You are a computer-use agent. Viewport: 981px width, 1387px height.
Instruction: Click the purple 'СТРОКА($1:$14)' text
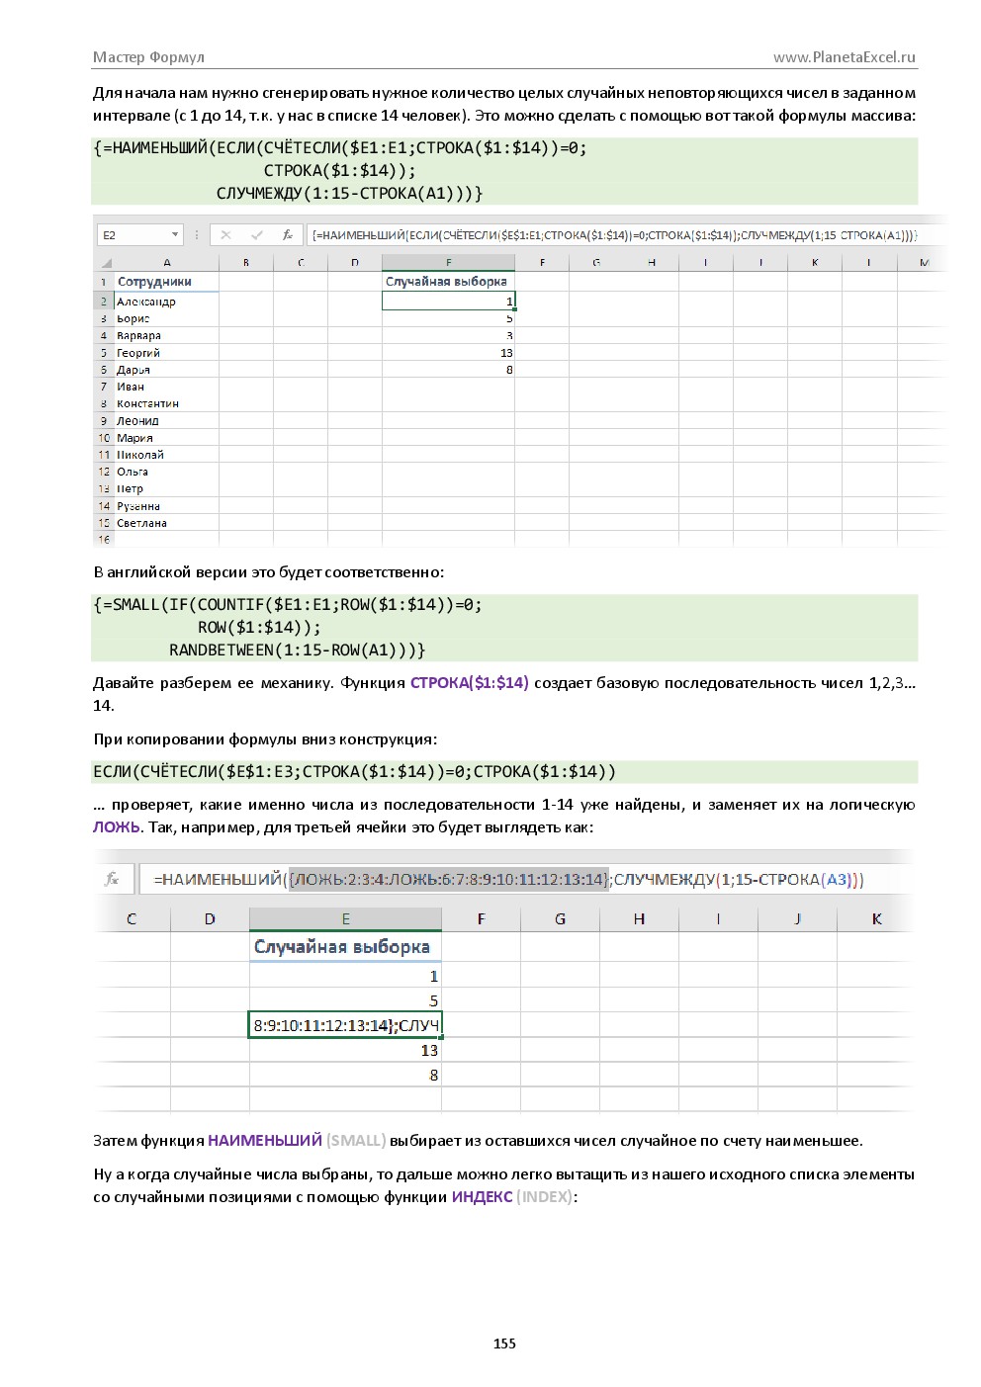click(x=470, y=683)
